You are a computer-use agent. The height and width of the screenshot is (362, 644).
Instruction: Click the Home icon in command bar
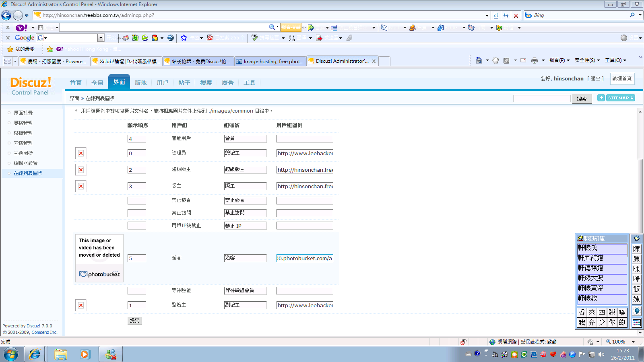(x=479, y=60)
